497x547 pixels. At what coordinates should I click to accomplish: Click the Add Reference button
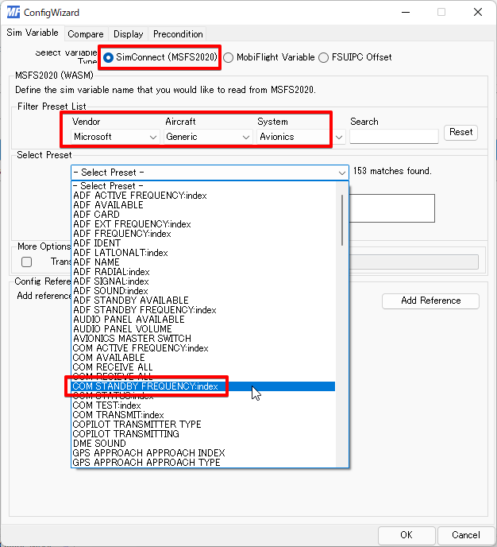tap(430, 301)
